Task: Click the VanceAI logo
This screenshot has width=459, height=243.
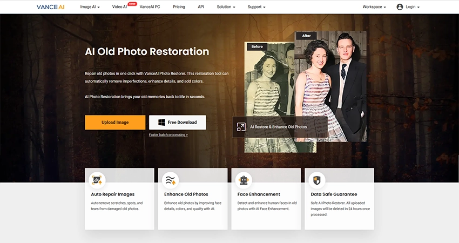Action: point(50,6)
